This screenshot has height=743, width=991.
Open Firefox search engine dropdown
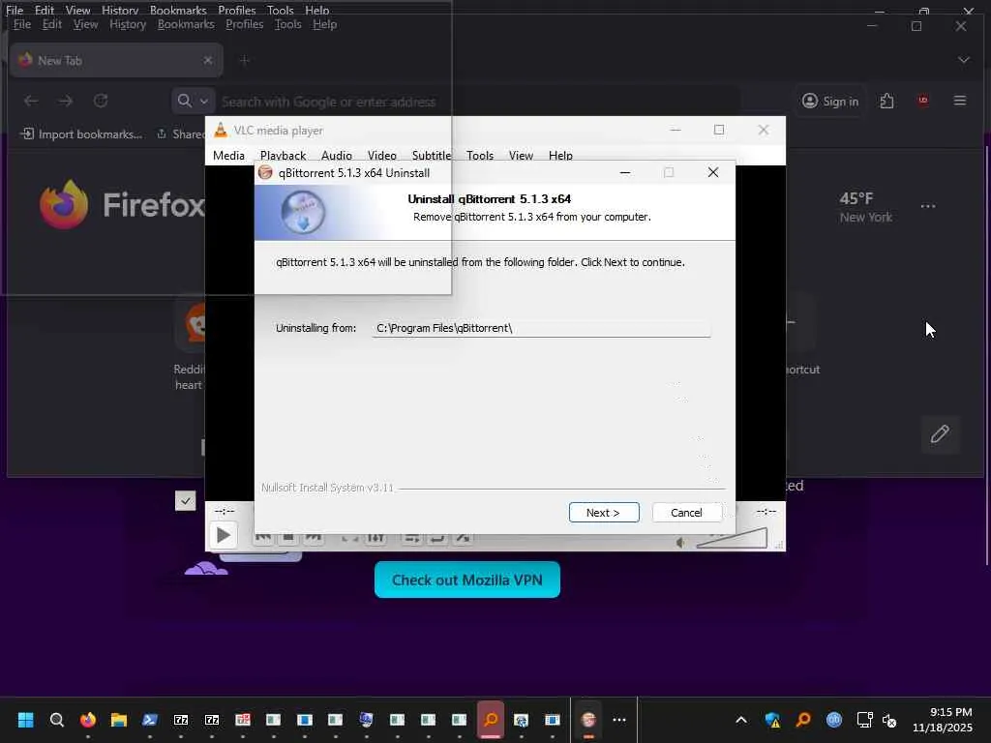pyautogui.click(x=193, y=101)
